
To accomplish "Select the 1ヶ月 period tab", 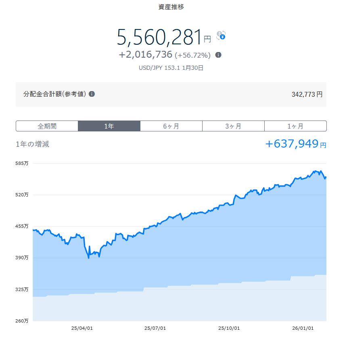I will tap(295, 126).
